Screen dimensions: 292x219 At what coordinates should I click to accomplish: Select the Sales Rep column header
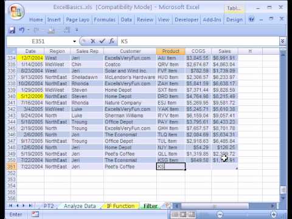(x=87, y=51)
